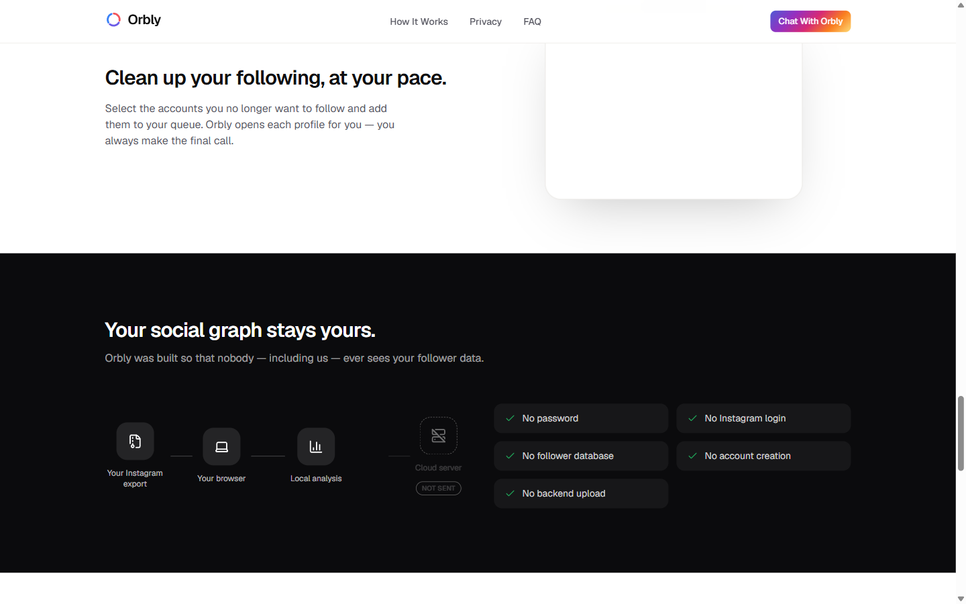966x604 pixels.
Task: Click the Orbly brand name link
Action: pyautogui.click(x=144, y=20)
